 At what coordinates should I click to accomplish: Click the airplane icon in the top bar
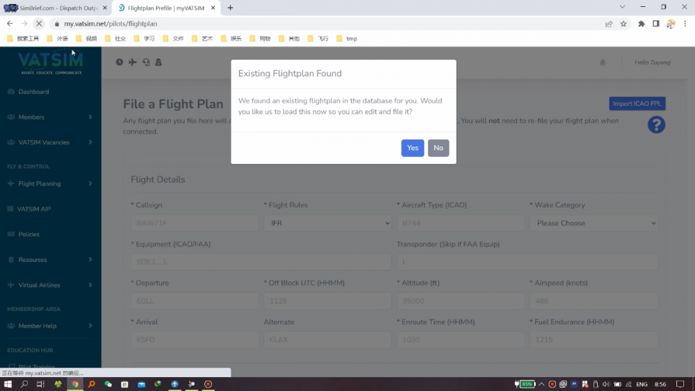pos(133,63)
